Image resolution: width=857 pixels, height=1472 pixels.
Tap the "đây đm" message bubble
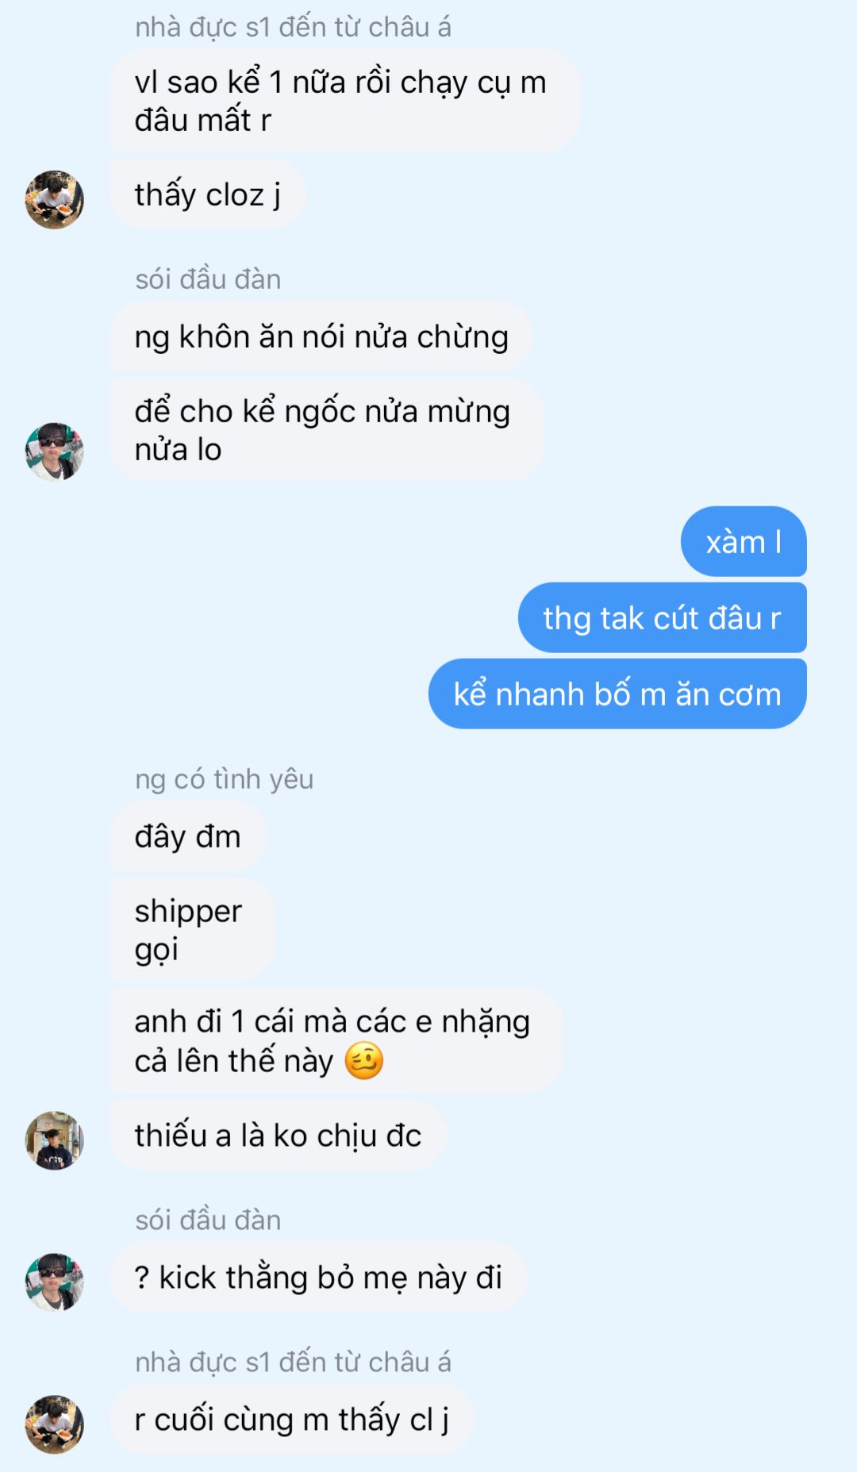187,836
